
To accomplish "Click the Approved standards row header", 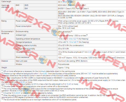I will click(8, 11).
